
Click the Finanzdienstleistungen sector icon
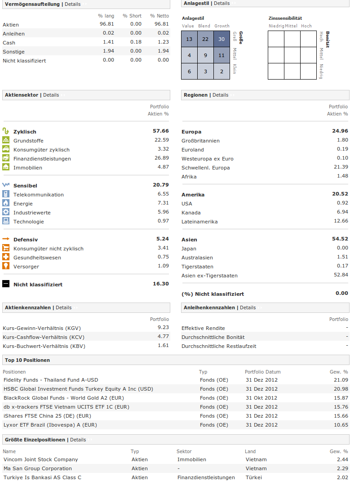point(6,158)
